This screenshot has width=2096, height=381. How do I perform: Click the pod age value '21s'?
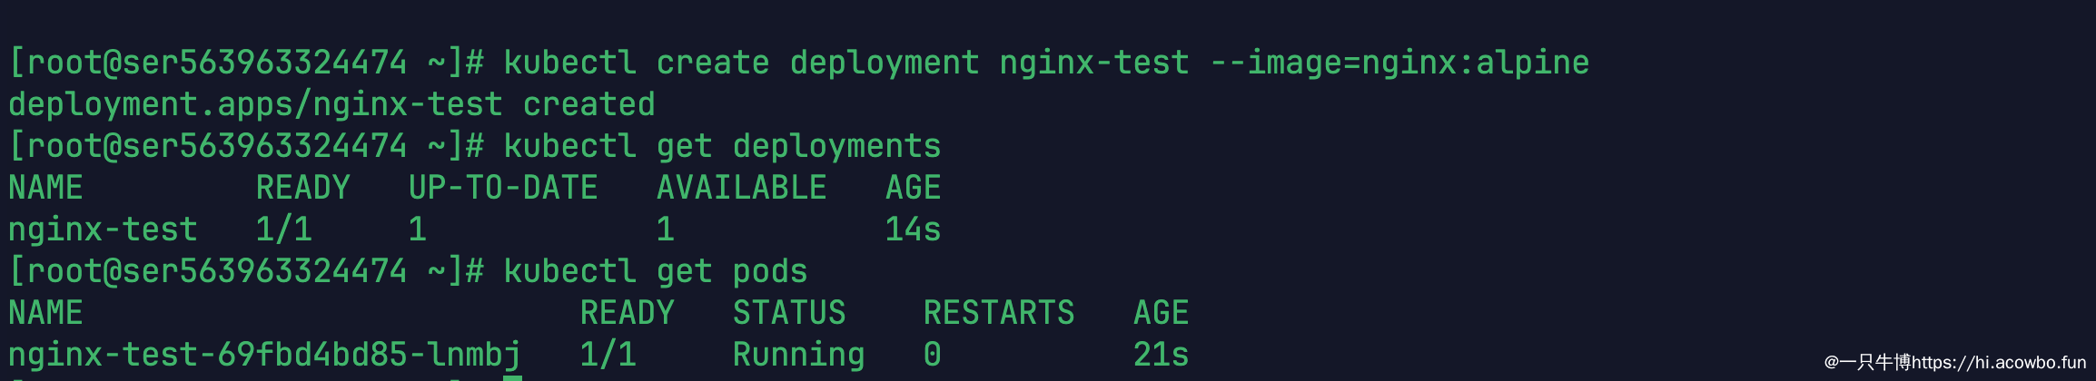point(1161,355)
